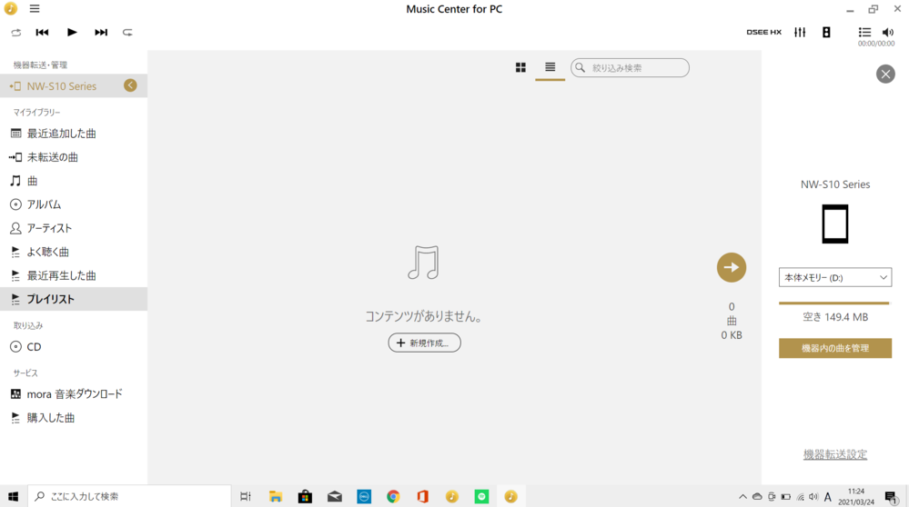Click the tray network icon
The image size is (909, 507).
(800, 497)
